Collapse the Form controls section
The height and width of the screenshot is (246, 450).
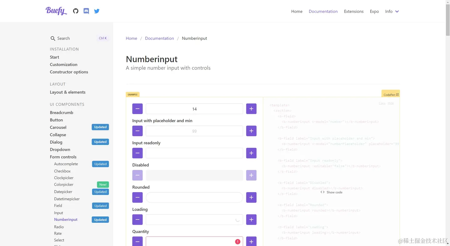click(x=63, y=157)
